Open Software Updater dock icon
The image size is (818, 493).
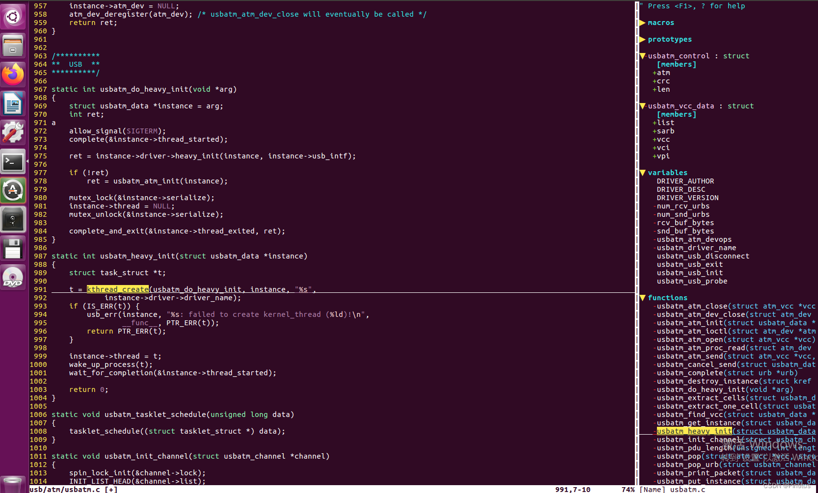(13, 190)
